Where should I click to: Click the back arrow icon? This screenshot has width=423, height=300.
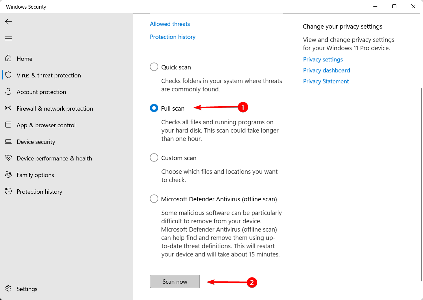point(8,22)
